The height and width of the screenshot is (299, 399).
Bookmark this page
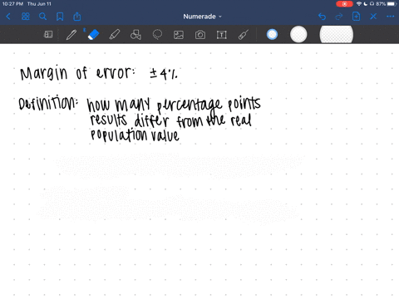click(60, 17)
